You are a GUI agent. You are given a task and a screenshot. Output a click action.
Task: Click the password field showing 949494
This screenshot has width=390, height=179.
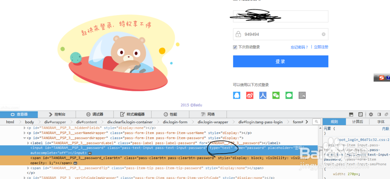click(280, 34)
